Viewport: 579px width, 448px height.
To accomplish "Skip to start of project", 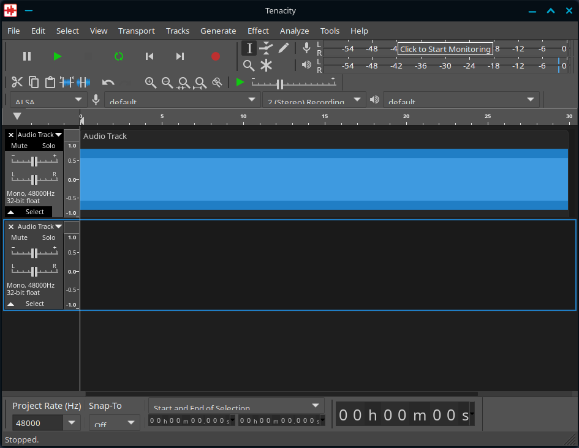I will click(x=149, y=56).
